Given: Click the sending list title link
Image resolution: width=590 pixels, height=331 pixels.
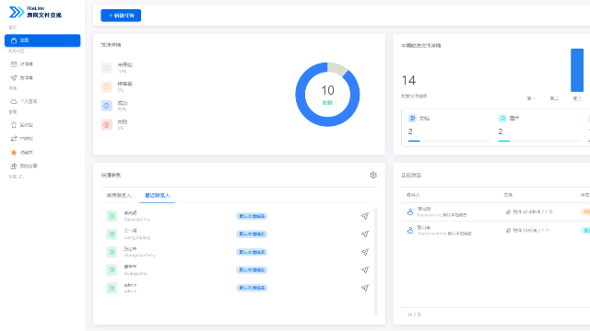Looking at the screenshot, I should [x=411, y=175].
